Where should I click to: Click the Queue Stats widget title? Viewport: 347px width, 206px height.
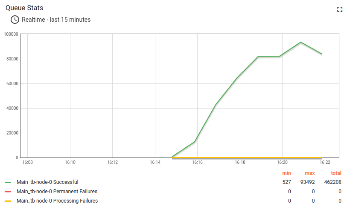click(24, 8)
